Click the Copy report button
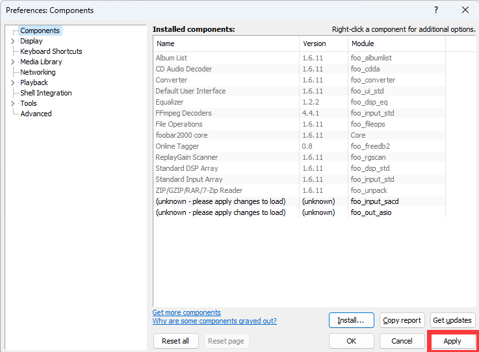The image size is (479, 352). click(402, 320)
